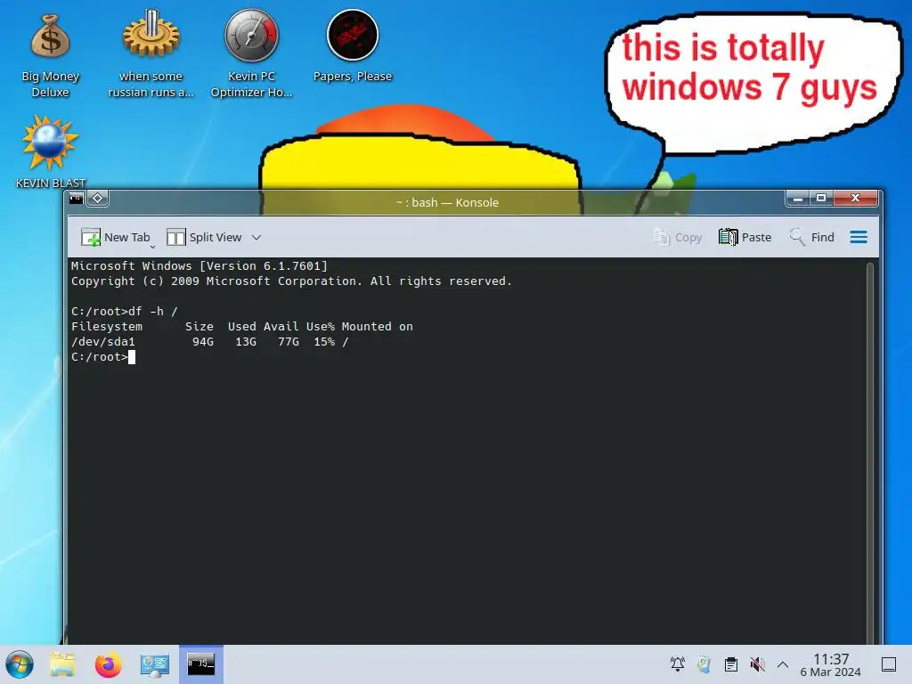The width and height of the screenshot is (912, 684).
Task: Click the Konsole window menu icon in titlebar
Action: pyautogui.click(x=77, y=199)
